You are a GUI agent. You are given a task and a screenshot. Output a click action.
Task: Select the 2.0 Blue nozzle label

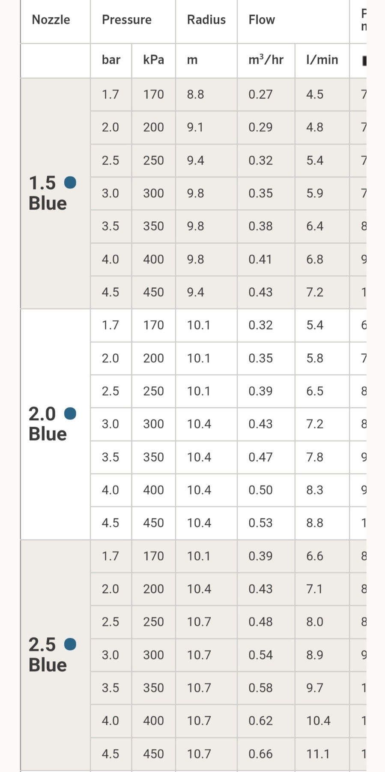pyautogui.click(x=48, y=424)
